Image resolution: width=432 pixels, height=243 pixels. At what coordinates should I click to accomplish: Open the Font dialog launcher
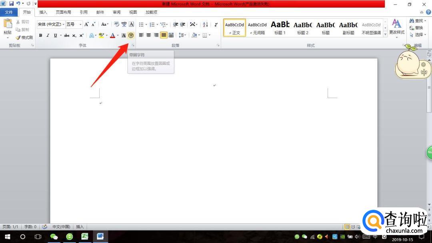[133, 45]
